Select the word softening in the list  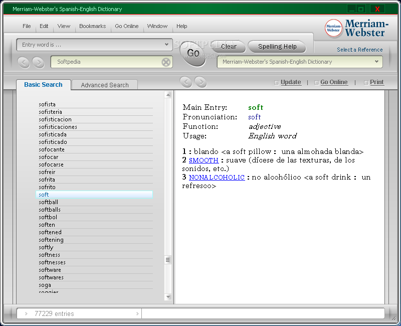coord(96,240)
